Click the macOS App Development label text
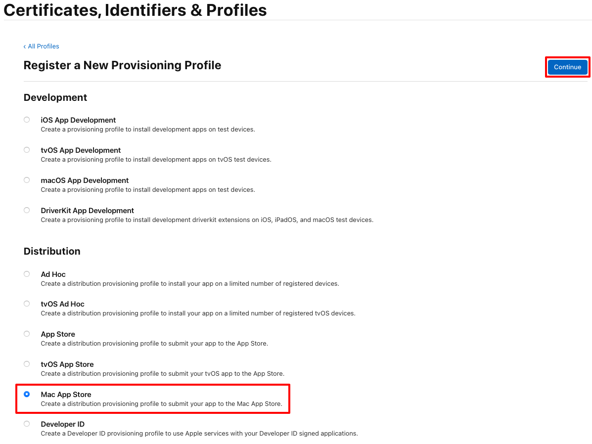 tap(85, 180)
